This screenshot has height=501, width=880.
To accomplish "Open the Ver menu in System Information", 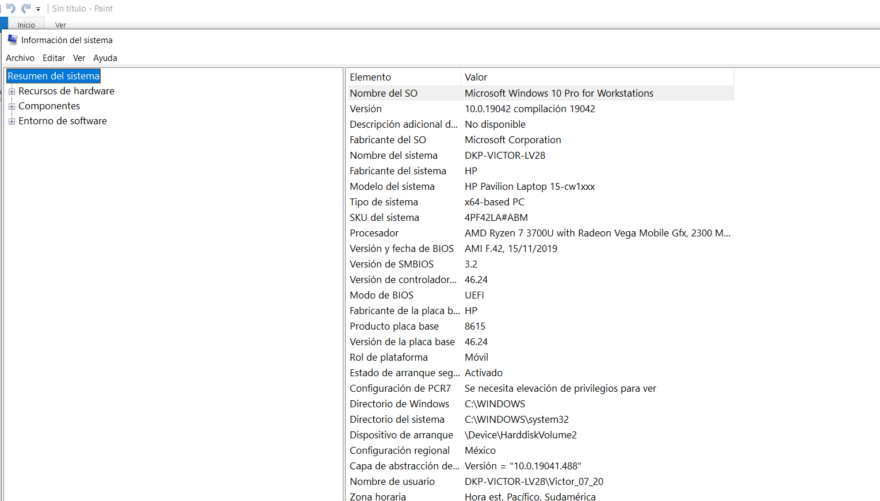I will point(79,58).
